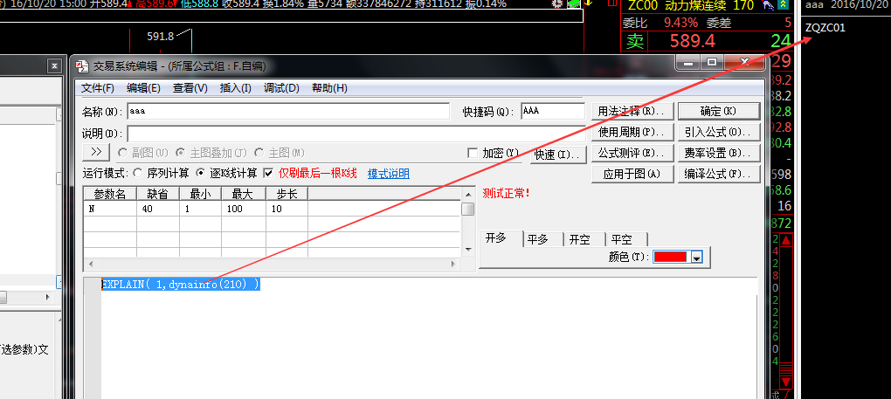Expand options with the >> button
The width and height of the screenshot is (891, 399).
click(97, 152)
